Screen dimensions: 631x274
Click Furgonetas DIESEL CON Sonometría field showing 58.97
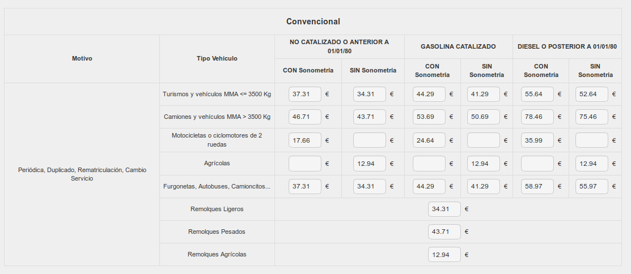(537, 186)
